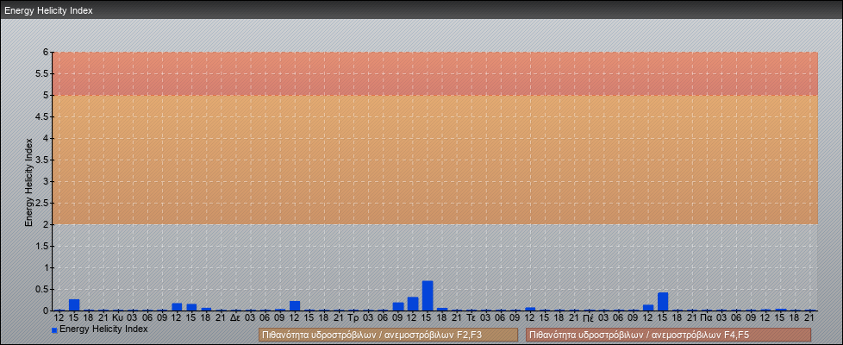The width and height of the screenshot is (843, 345).
Task: Click the 2.5 value on y-axis
Action: coord(42,203)
